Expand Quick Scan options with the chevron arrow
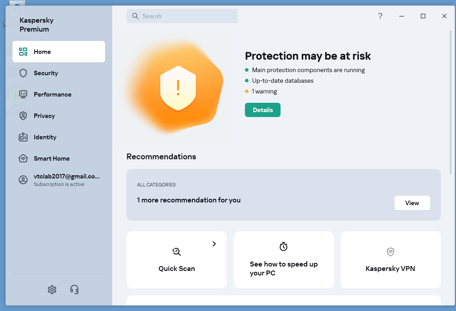Image resolution: width=456 pixels, height=311 pixels. [x=214, y=244]
